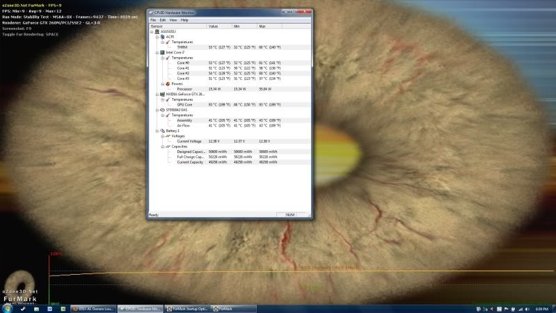Image resolution: width=556 pixels, height=313 pixels.
Task: Select the Core #0 temperature row
Action: [230, 63]
